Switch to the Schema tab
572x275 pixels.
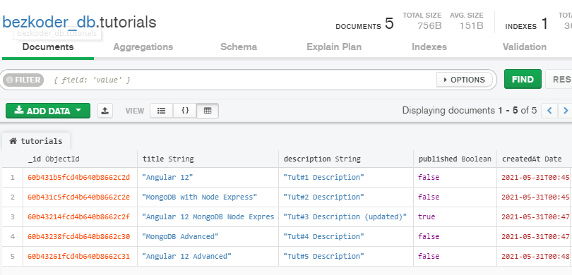click(239, 47)
